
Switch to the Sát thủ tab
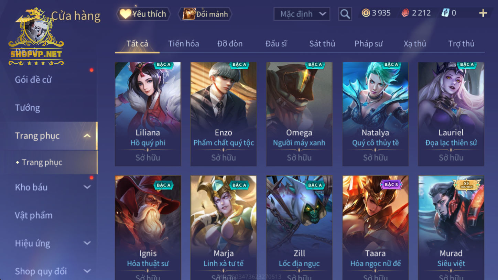coord(322,44)
